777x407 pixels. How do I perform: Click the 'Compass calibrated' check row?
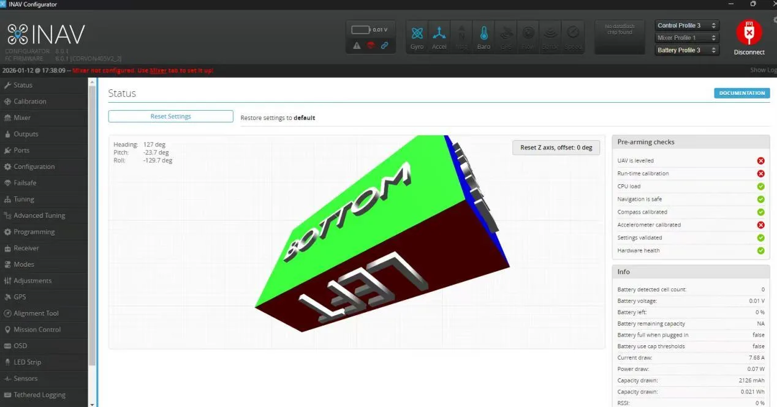[x=691, y=212]
